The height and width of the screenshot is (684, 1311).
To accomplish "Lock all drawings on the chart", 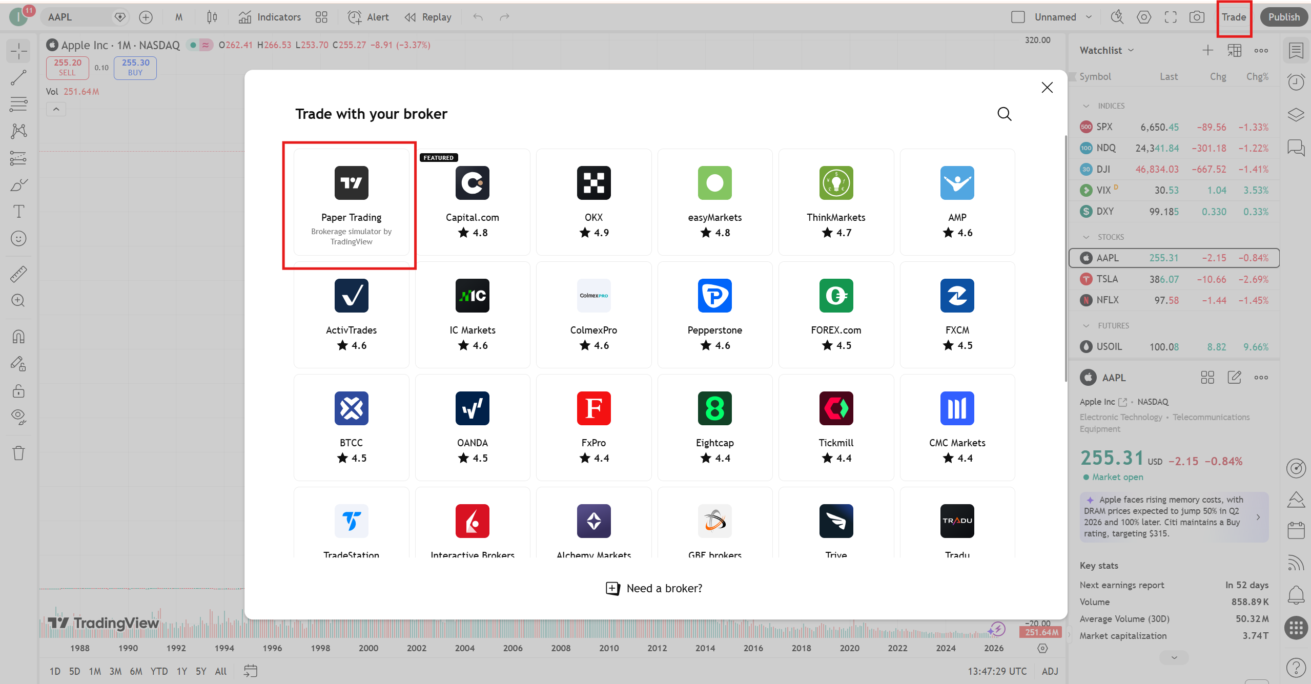I will point(18,391).
